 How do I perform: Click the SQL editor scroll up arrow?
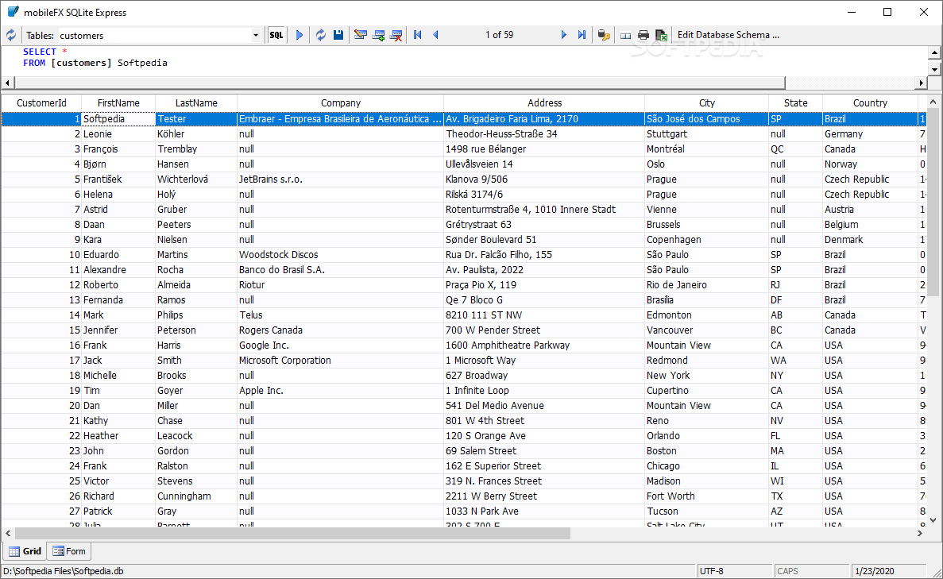[934, 53]
